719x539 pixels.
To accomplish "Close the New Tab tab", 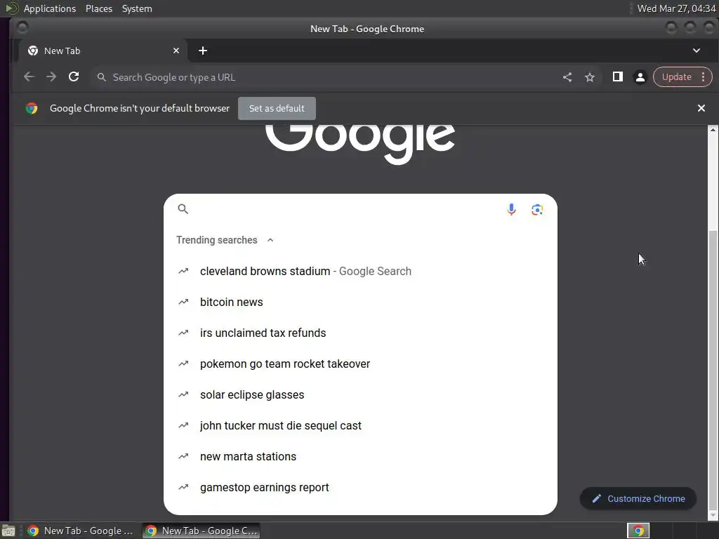I will 176,51.
